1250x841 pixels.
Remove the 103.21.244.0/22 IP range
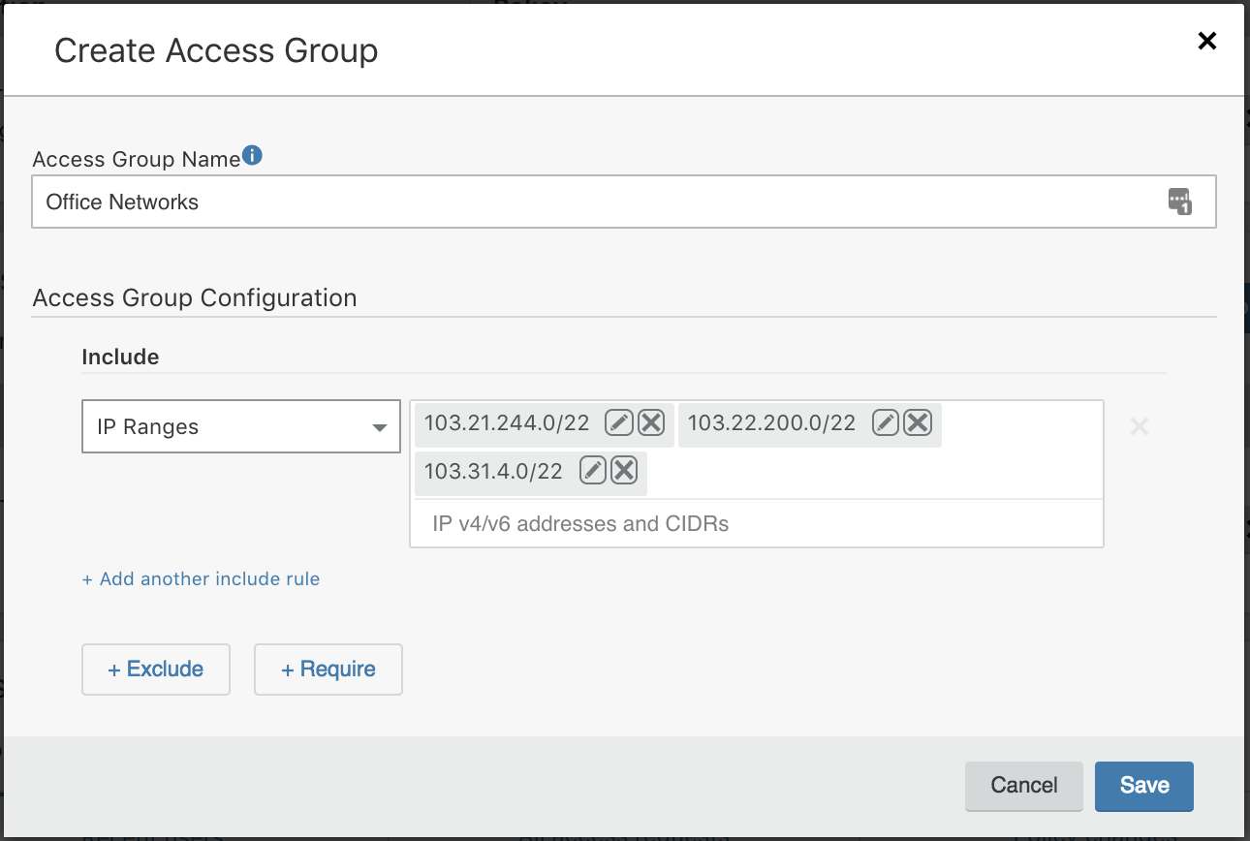(x=651, y=423)
